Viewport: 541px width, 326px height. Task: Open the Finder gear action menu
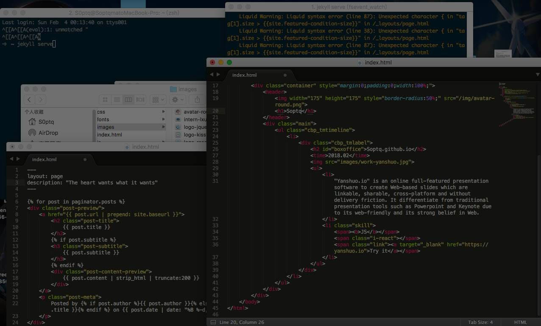coord(178,100)
